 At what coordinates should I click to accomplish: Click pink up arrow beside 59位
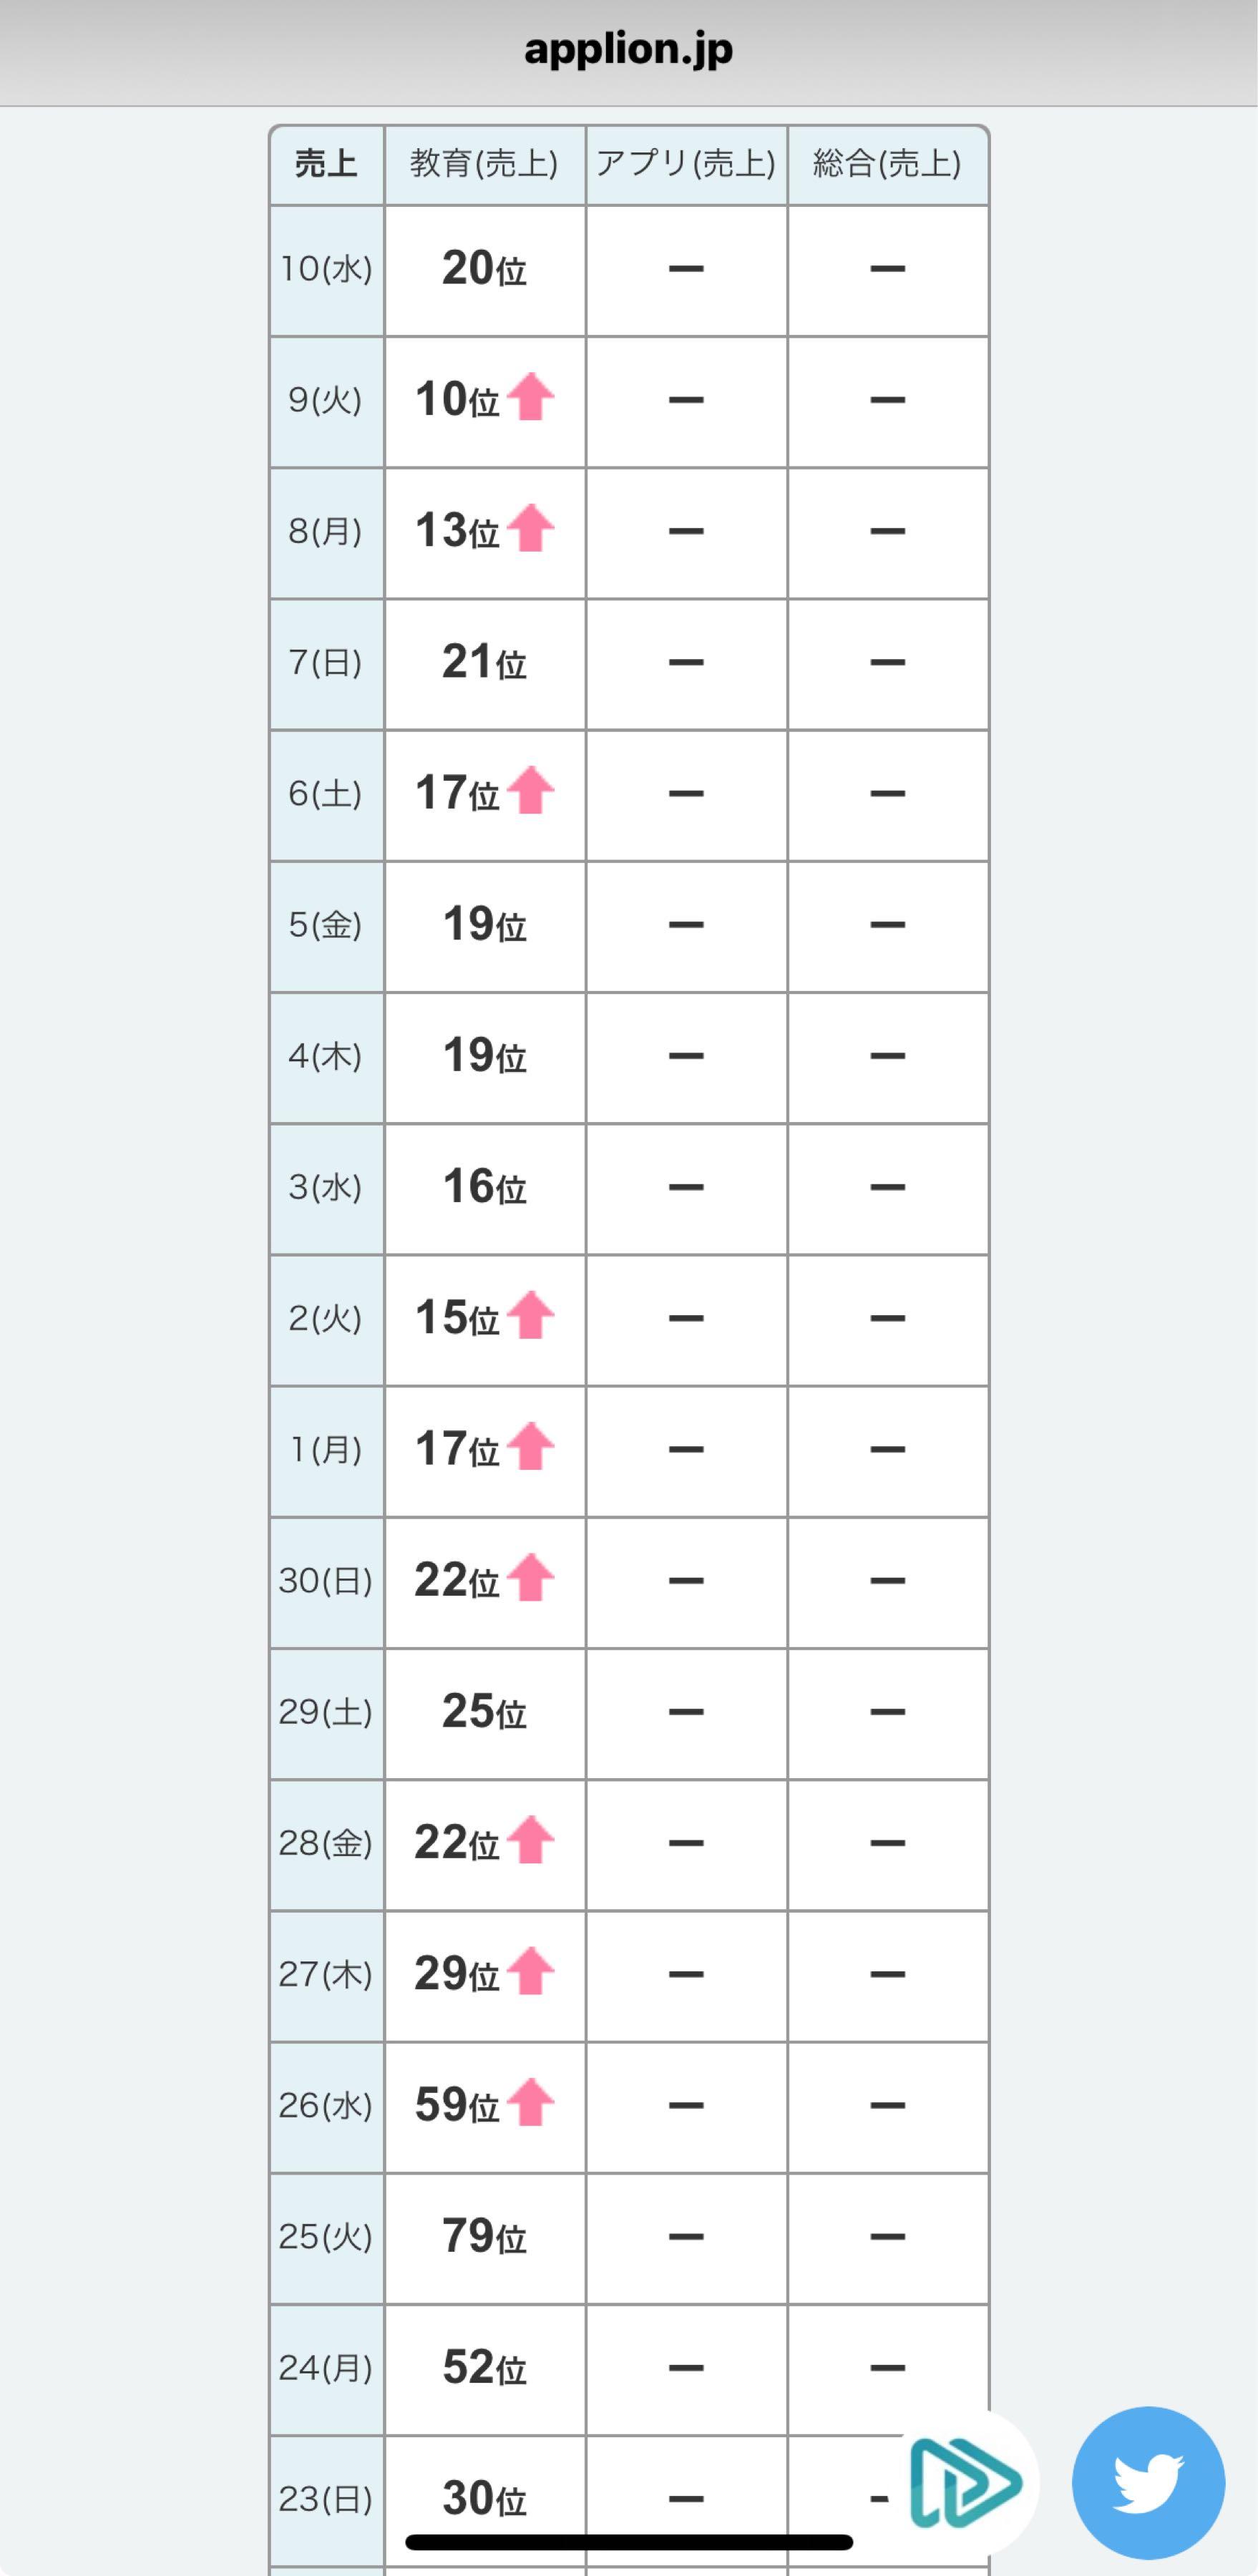[x=530, y=2102]
